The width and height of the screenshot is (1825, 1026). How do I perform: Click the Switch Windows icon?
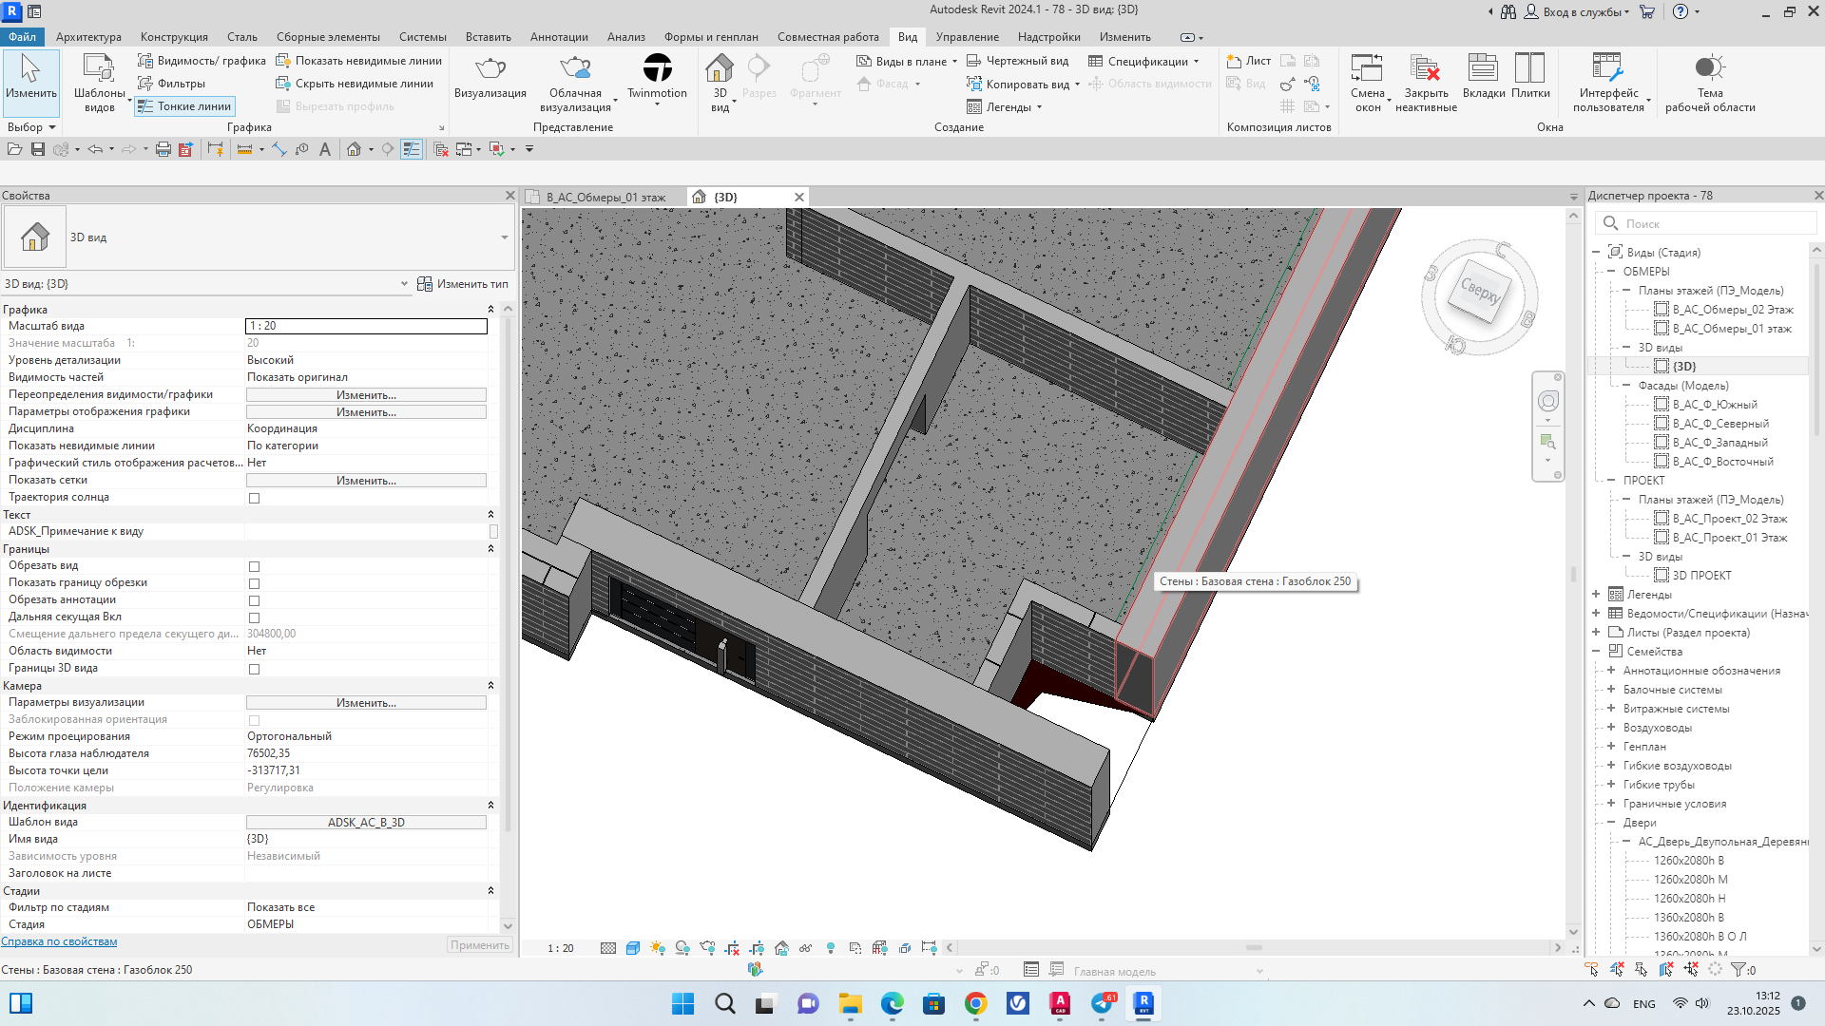click(1367, 69)
